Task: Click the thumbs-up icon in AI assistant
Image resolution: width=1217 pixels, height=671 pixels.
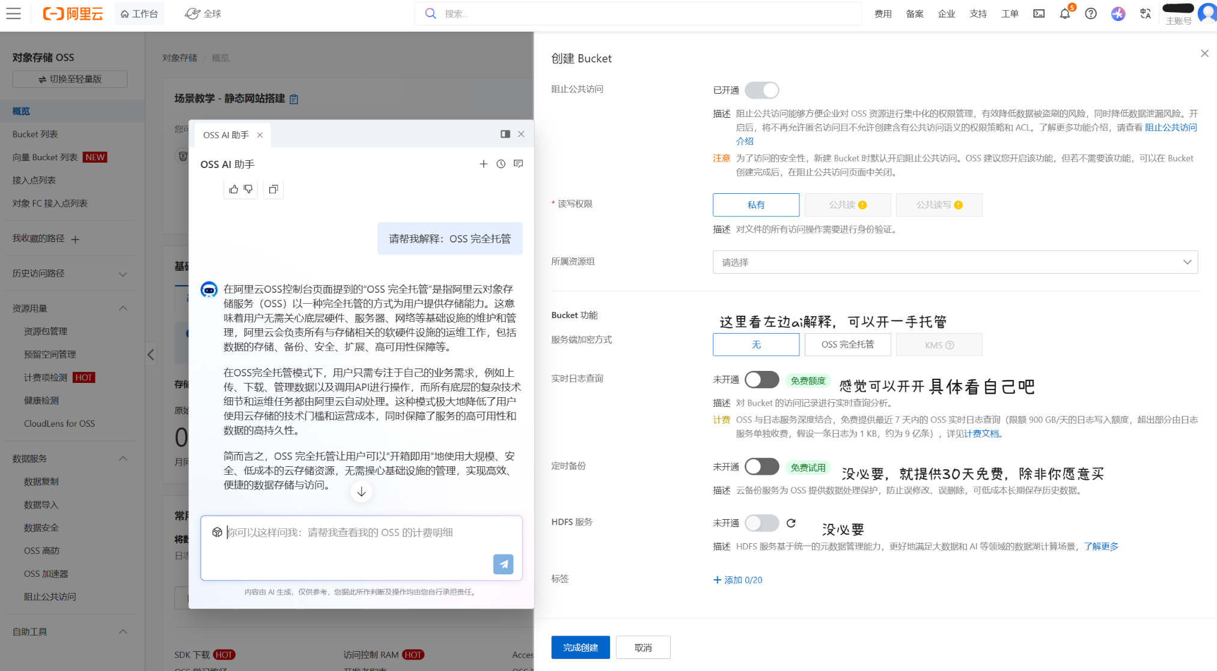Action: 234,189
